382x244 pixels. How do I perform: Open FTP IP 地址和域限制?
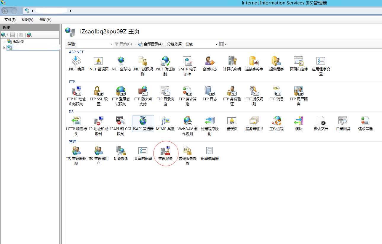(x=76, y=96)
